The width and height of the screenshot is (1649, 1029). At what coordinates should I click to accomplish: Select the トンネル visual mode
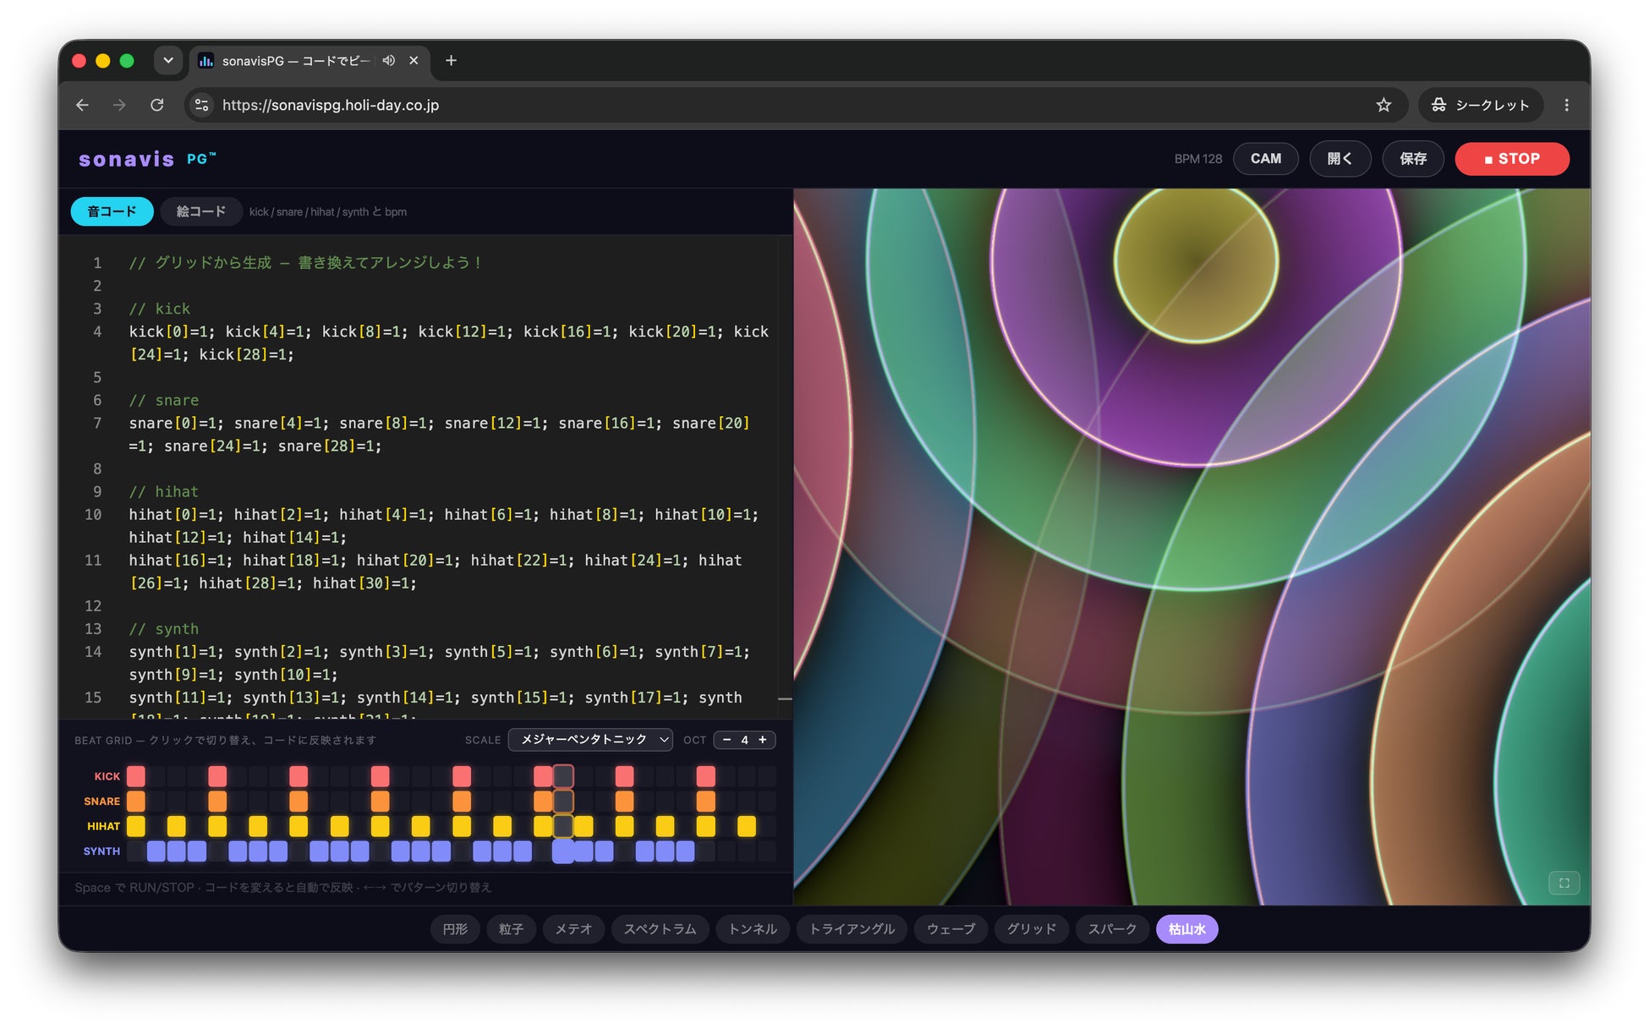753,929
